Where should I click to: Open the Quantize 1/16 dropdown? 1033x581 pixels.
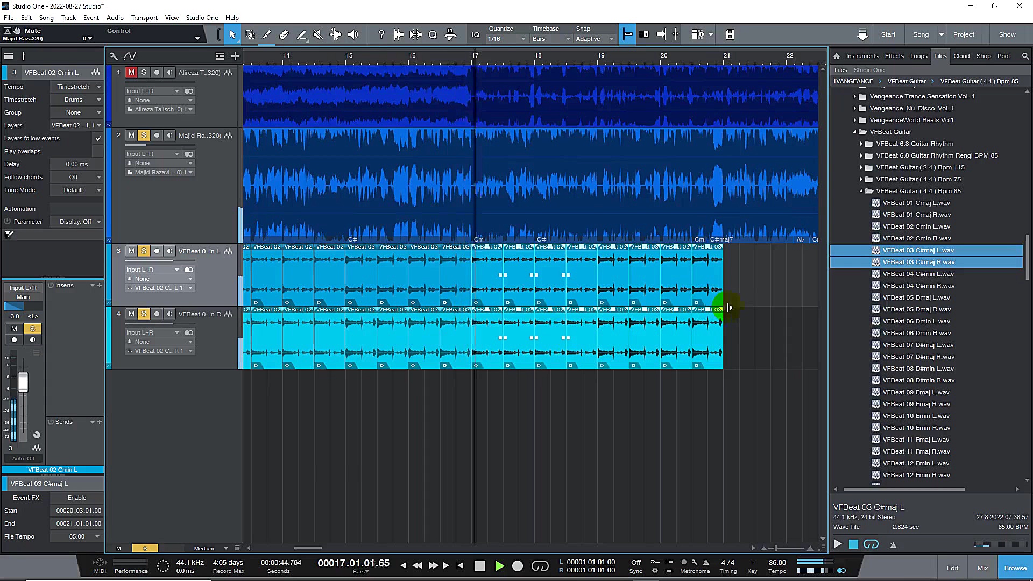point(506,39)
